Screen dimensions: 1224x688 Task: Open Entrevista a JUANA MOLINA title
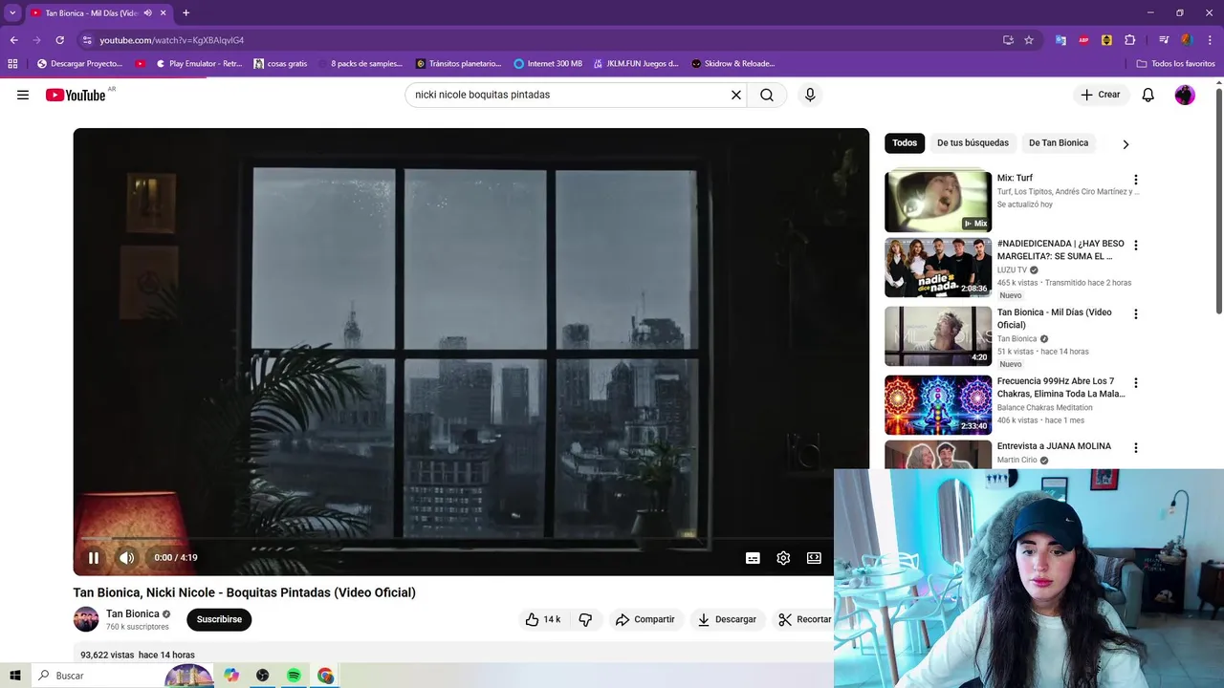pyautogui.click(x=1054, y=446)
